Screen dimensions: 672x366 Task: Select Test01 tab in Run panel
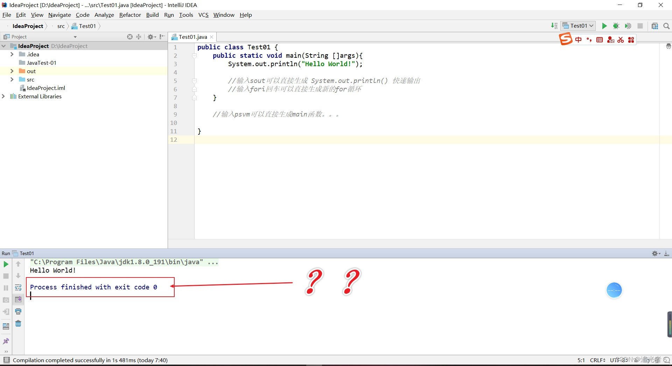pyautogui.click(x=23, y=253)
